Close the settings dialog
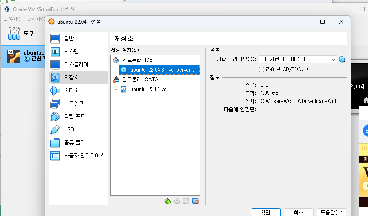Viewport: 368px width, 216px height. (x=341, y=22)
